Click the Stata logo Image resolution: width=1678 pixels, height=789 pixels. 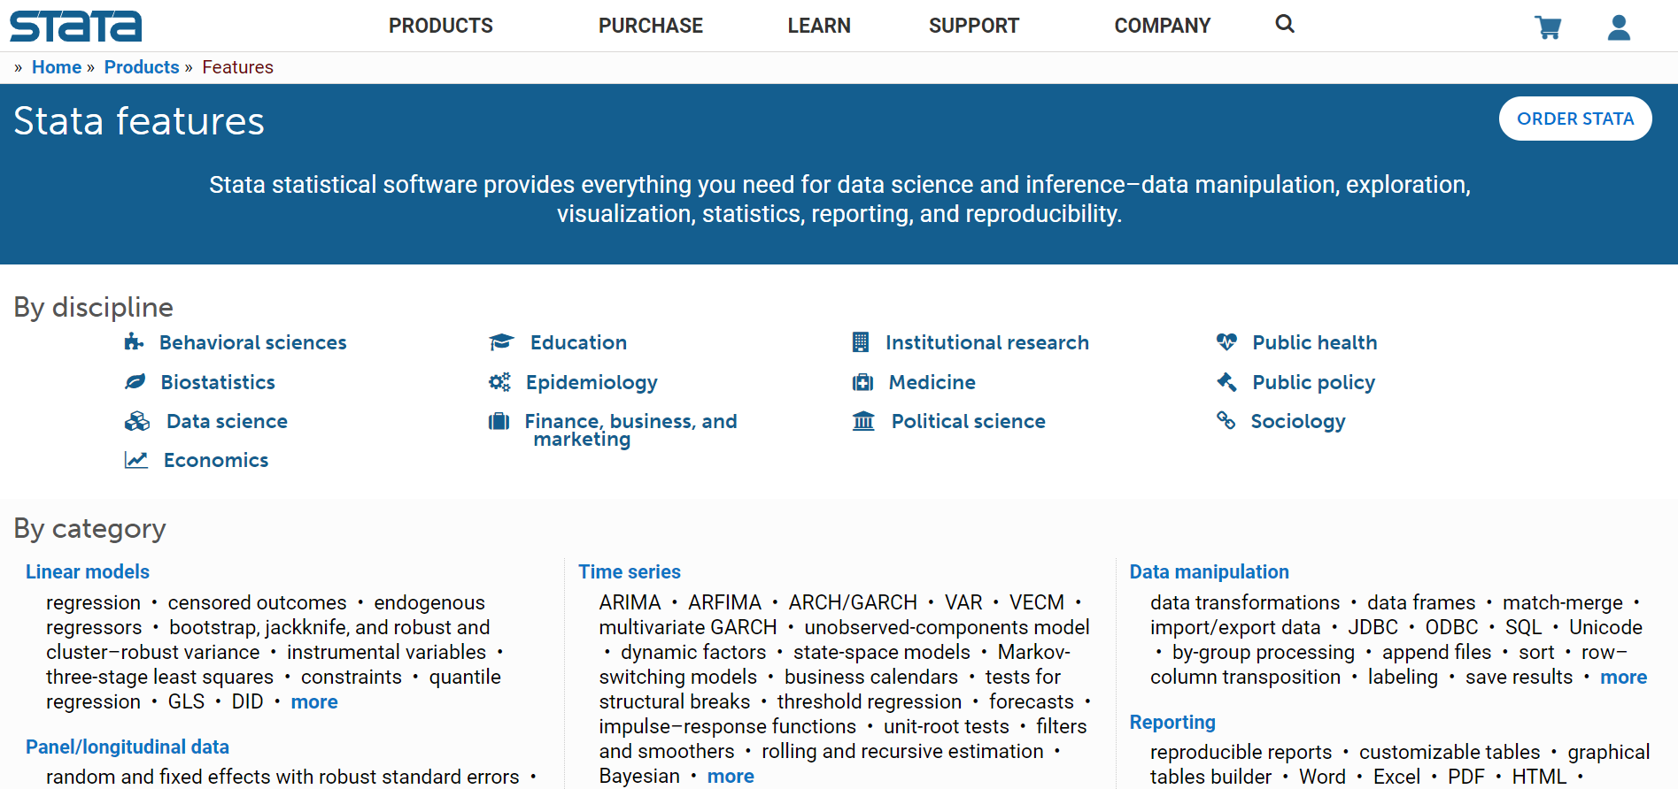coord(76,26)
